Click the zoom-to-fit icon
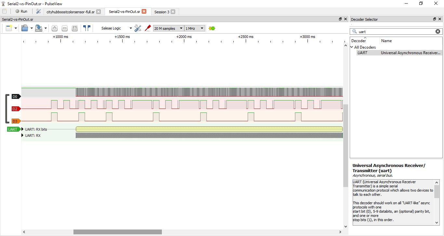This screenshot has width=444, height=236. click(75, 28)
